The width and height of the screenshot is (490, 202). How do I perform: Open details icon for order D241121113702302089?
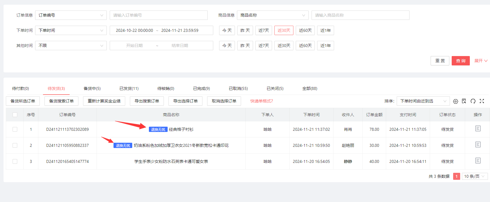pyautogui.click(x=478, y=128)
